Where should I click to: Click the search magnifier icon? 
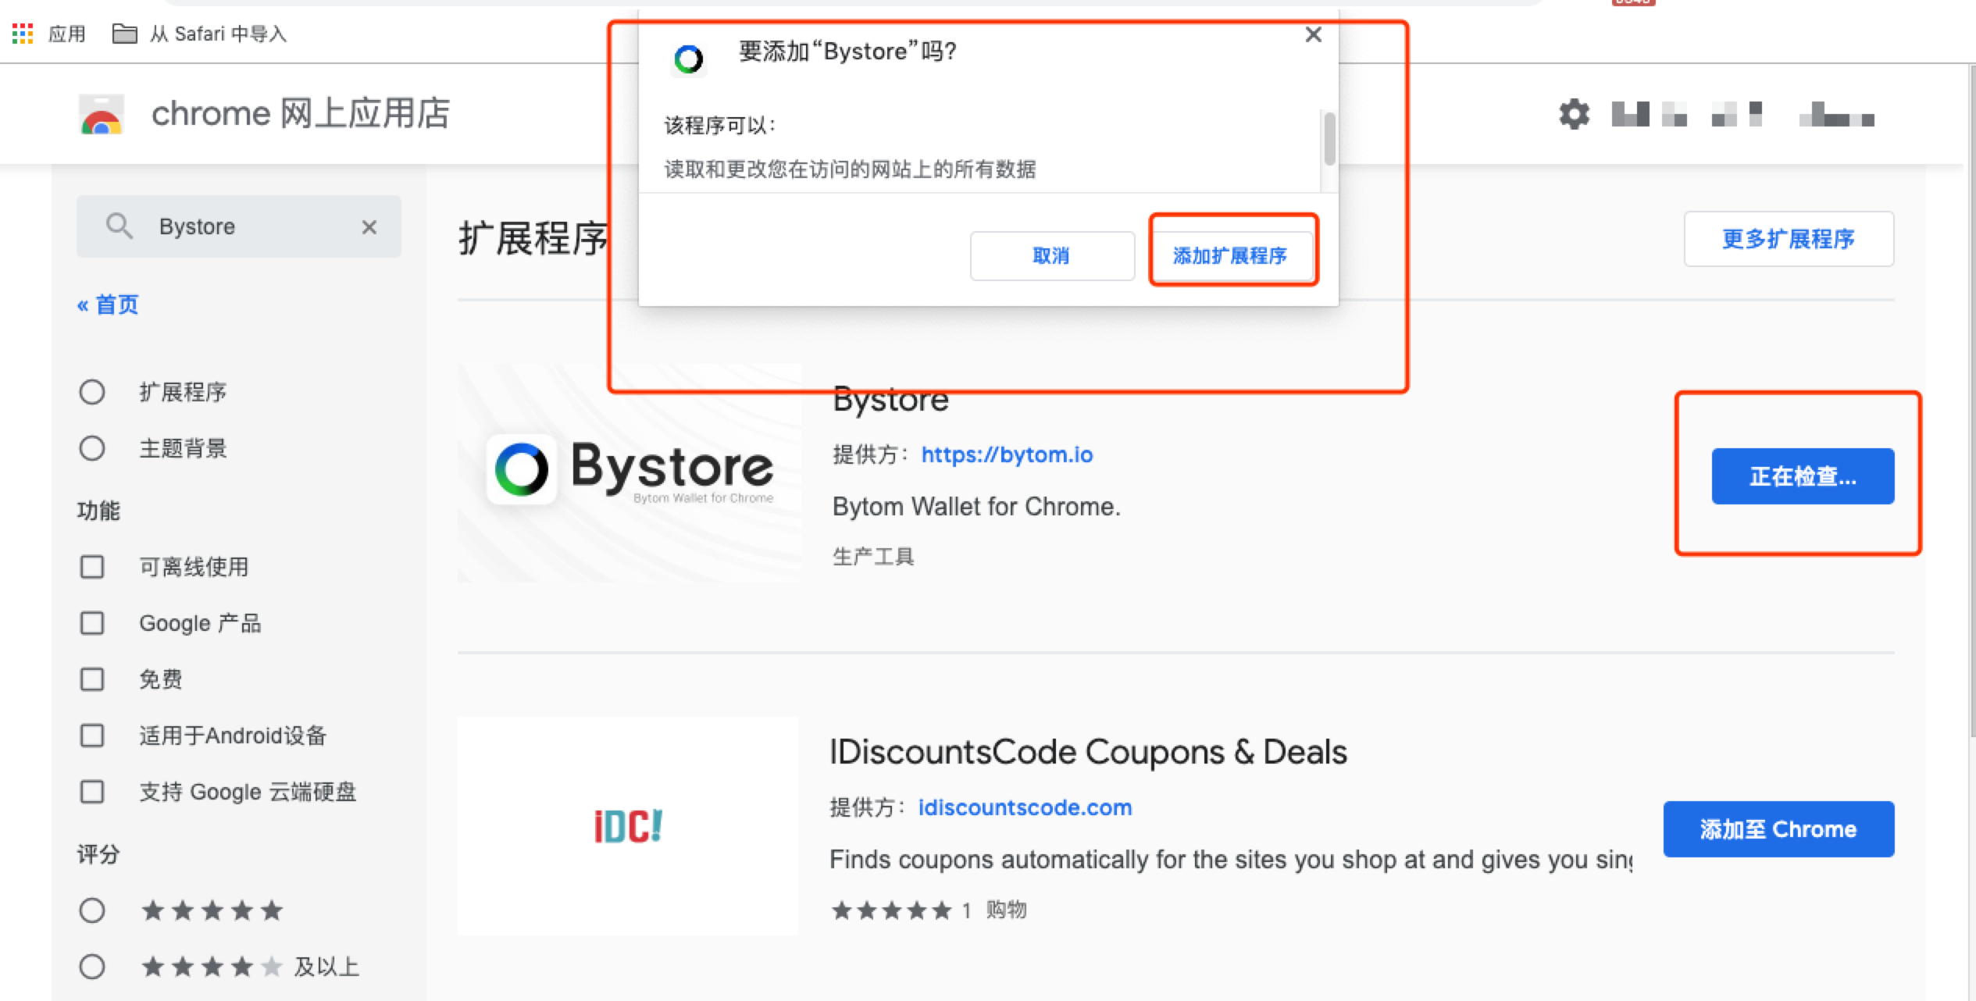(119, 226)
